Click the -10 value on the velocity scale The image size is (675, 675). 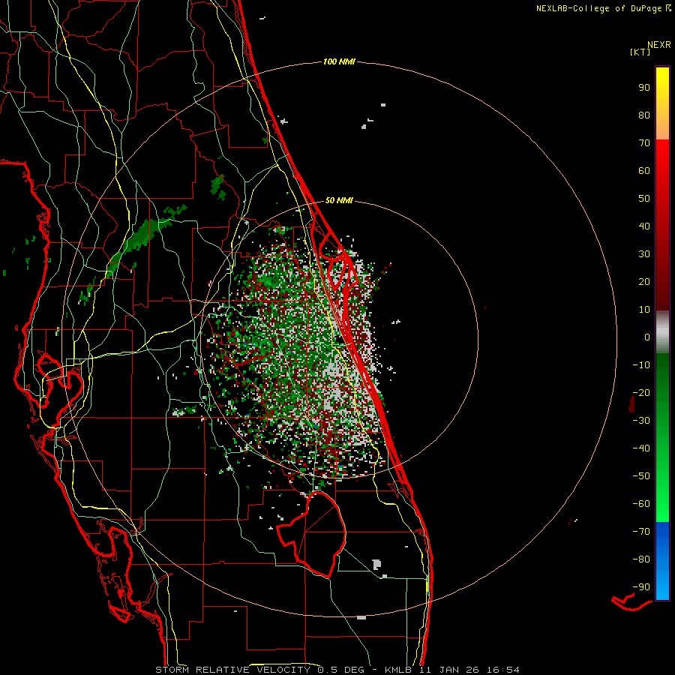[641, 365]
